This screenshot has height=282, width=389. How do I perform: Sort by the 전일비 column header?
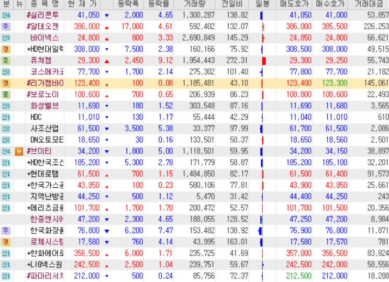(232, 4)
